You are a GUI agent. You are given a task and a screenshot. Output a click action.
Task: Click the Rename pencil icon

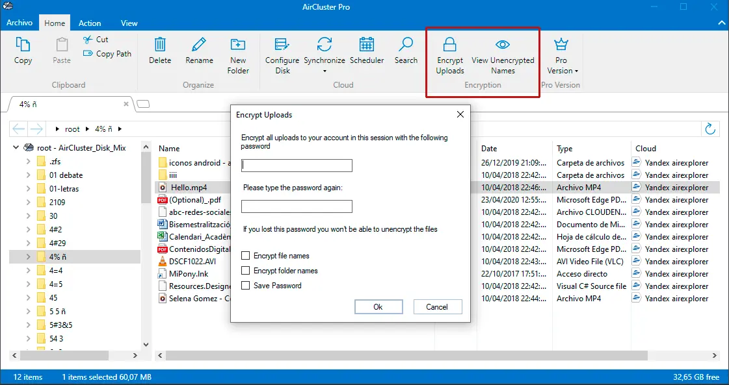pos(199,45)
